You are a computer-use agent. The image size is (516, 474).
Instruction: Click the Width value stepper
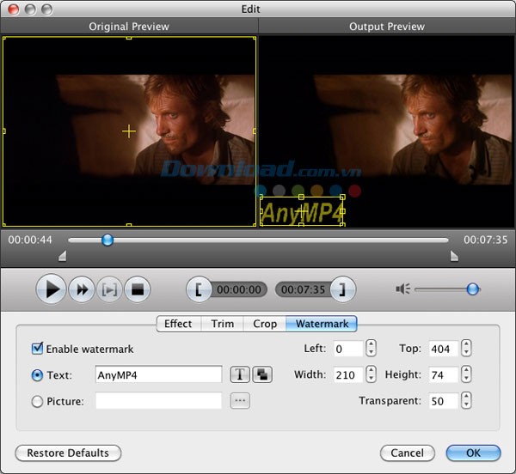(x=372, y=374)
